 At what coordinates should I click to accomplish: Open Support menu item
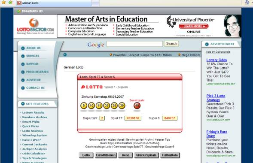pos(33,64)
